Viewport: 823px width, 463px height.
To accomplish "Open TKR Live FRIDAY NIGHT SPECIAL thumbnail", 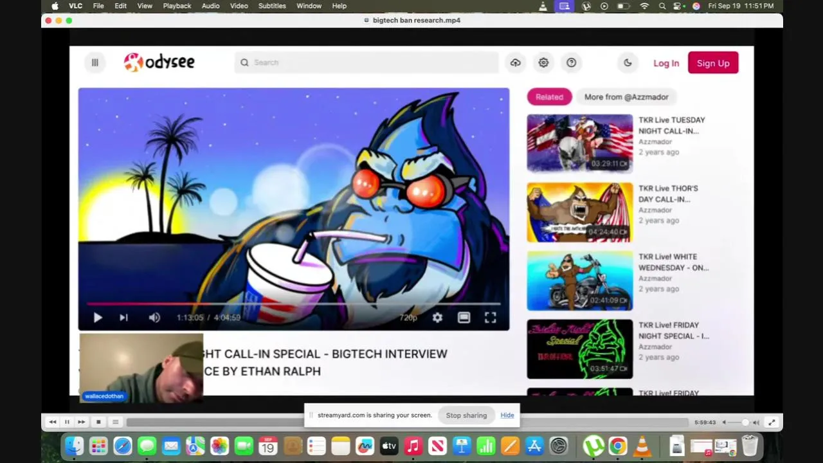I will (x=580, y=349).
